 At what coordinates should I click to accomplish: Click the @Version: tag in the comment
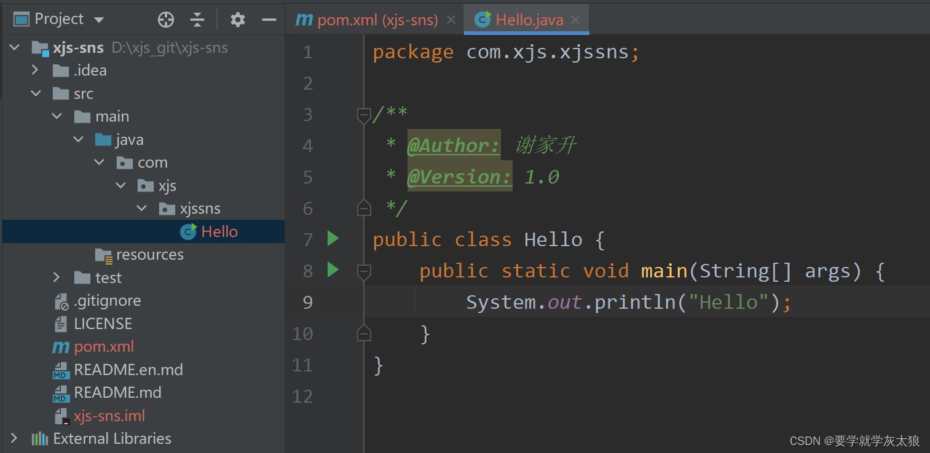[x=460, y=177]
